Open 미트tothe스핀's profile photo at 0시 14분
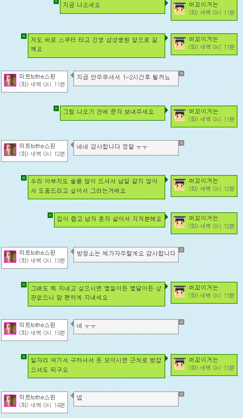 [x=10, y=401]
